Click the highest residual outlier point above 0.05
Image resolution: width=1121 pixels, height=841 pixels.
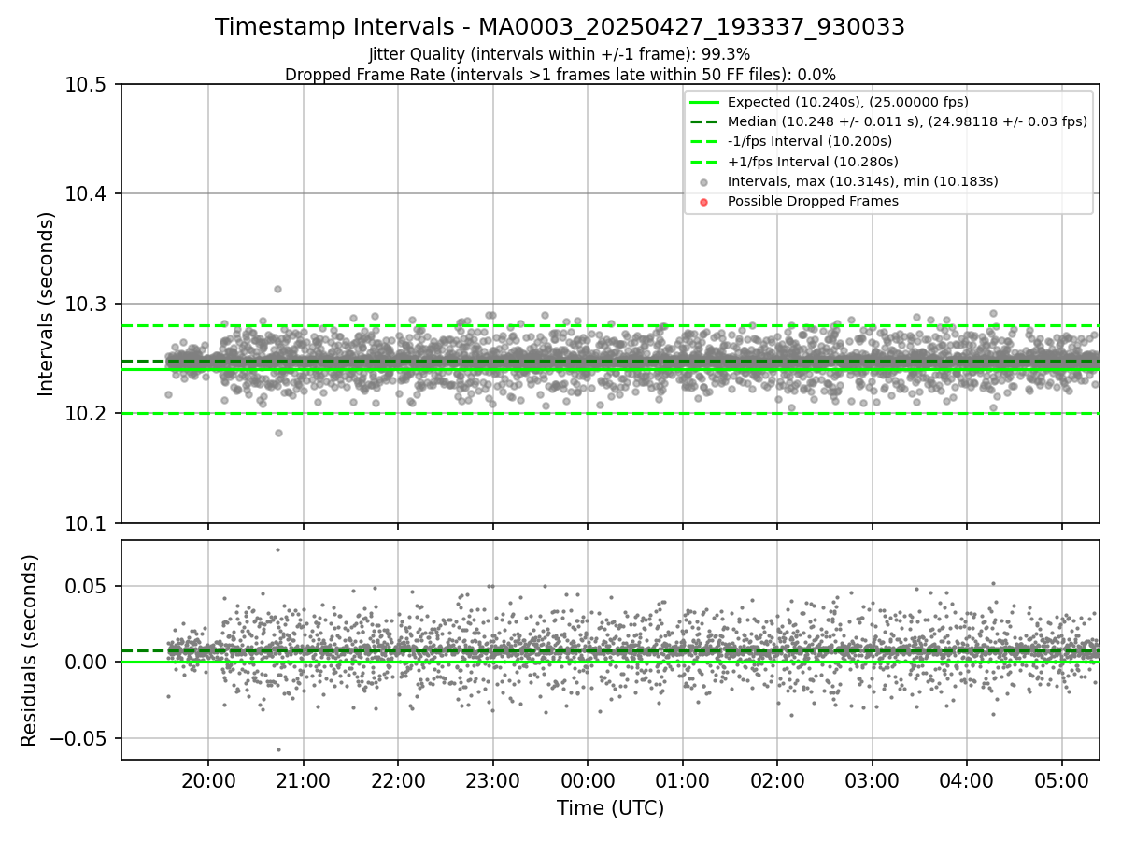point(277,549)
